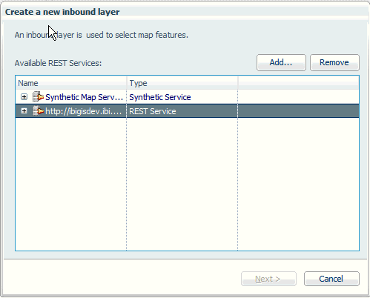Image resolution: width=370 pixels, height=298 pixels.
Task: Open the Add... service dialog
Action: tap(281, 62)
